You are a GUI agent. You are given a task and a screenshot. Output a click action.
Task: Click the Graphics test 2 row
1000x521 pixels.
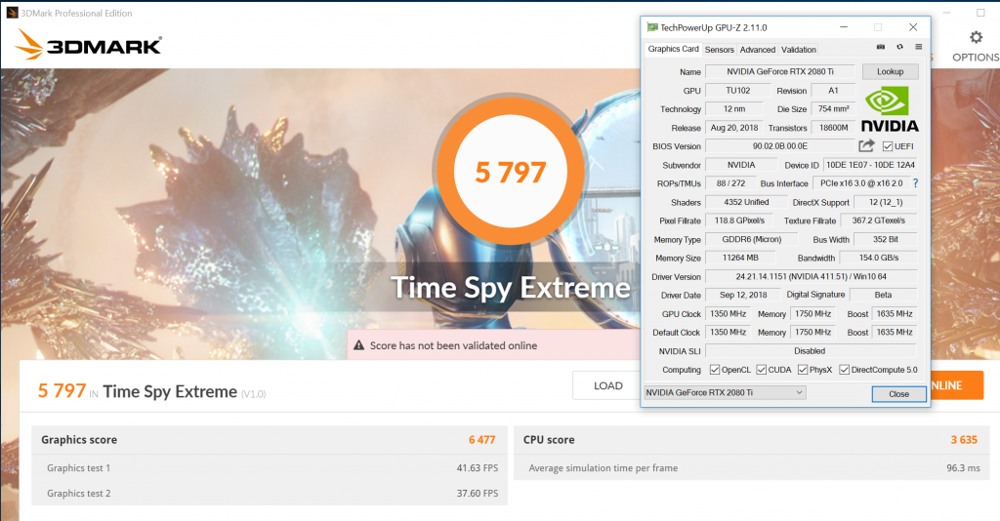[270, 493]
